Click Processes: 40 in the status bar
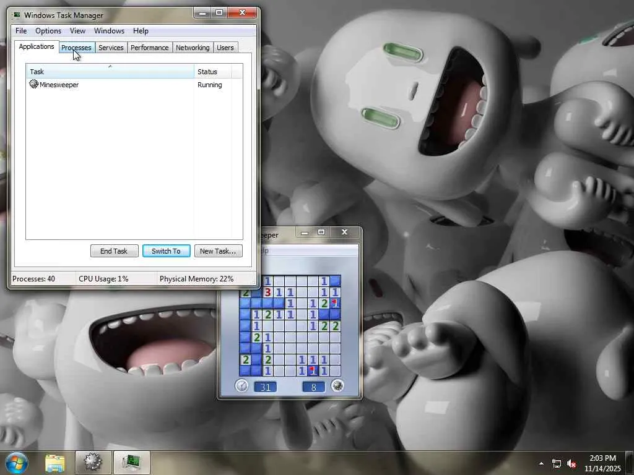 (33, 279)
